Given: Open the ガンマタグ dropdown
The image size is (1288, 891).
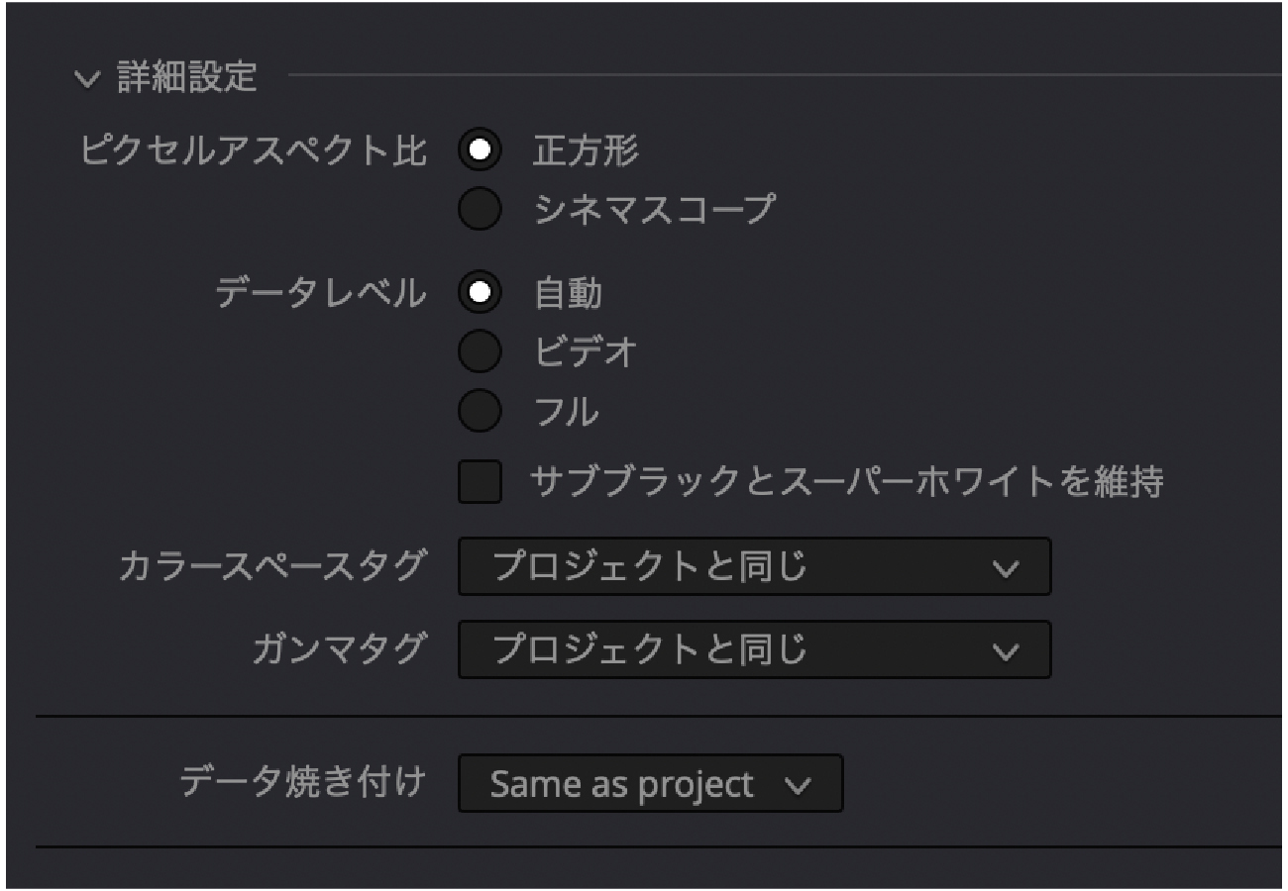Looking at the screenshot, I should click(x=754, y=649).
